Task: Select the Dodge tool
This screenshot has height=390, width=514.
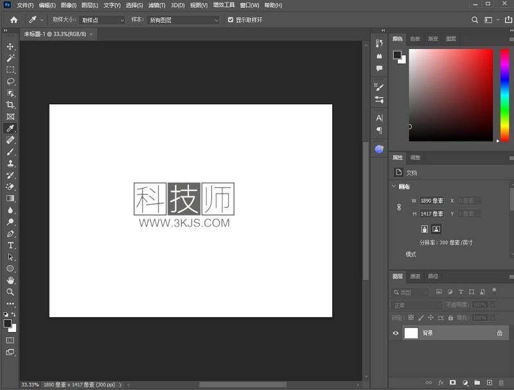Action: [x=10, y=221]
